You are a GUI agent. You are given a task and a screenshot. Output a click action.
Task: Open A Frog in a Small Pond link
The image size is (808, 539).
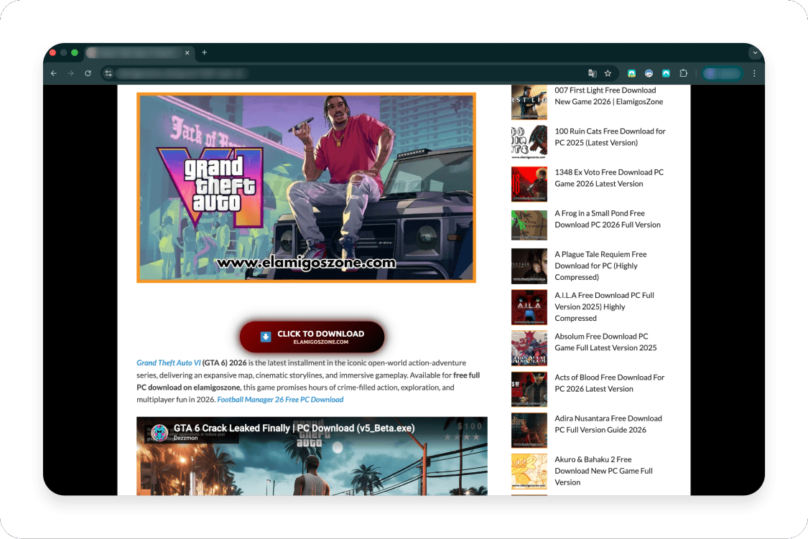click(608, 219)
